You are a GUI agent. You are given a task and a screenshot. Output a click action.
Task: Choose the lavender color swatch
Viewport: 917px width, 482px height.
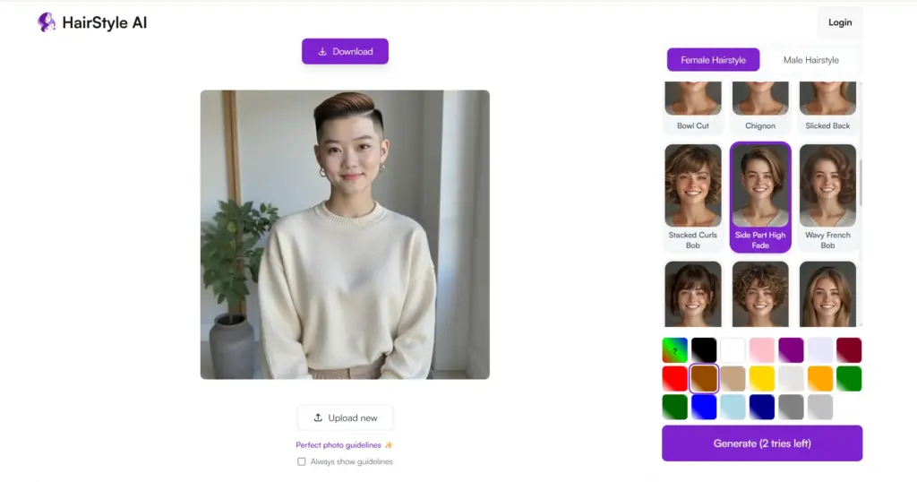coord(820,350)
